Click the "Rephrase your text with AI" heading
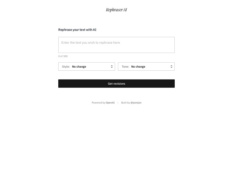 77,29
